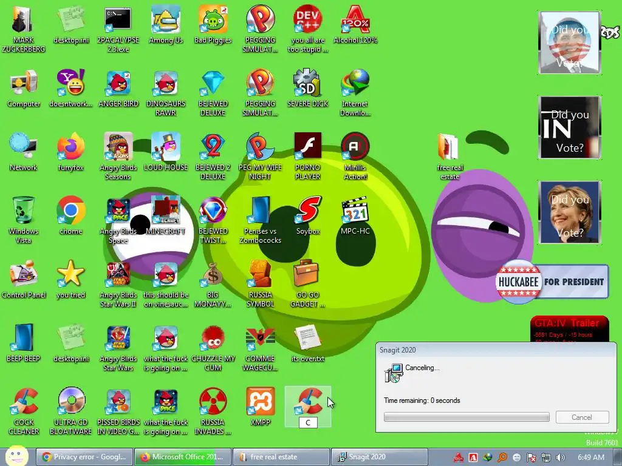
Task: Click the Snagit installer progress bar
Action: 466,417
